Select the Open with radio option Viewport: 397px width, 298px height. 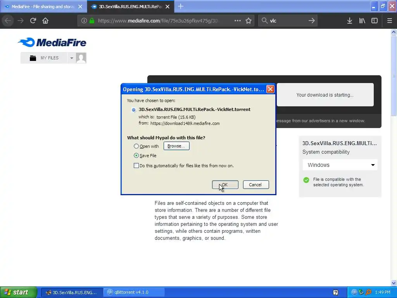[136, 146]
